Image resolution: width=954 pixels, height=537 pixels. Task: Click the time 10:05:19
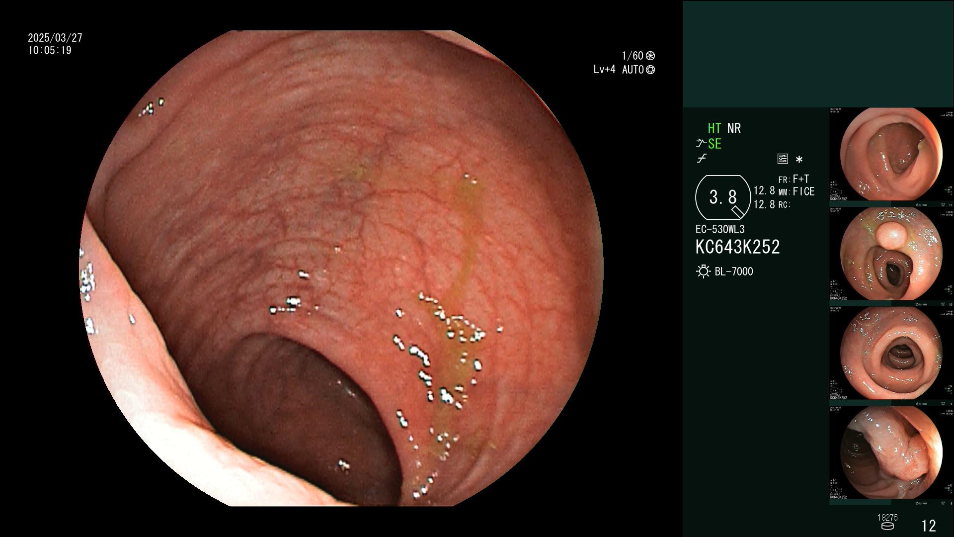click(x=50, y=50)
